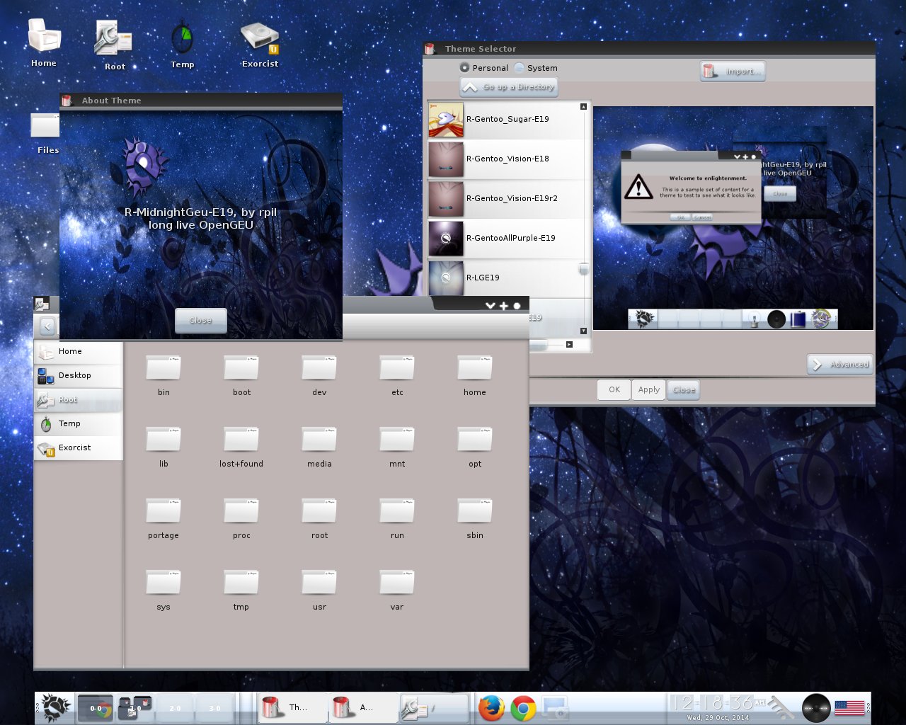Select the opt folder
Viewport: 906px width, 725px height.
click(x=475, y=447)
